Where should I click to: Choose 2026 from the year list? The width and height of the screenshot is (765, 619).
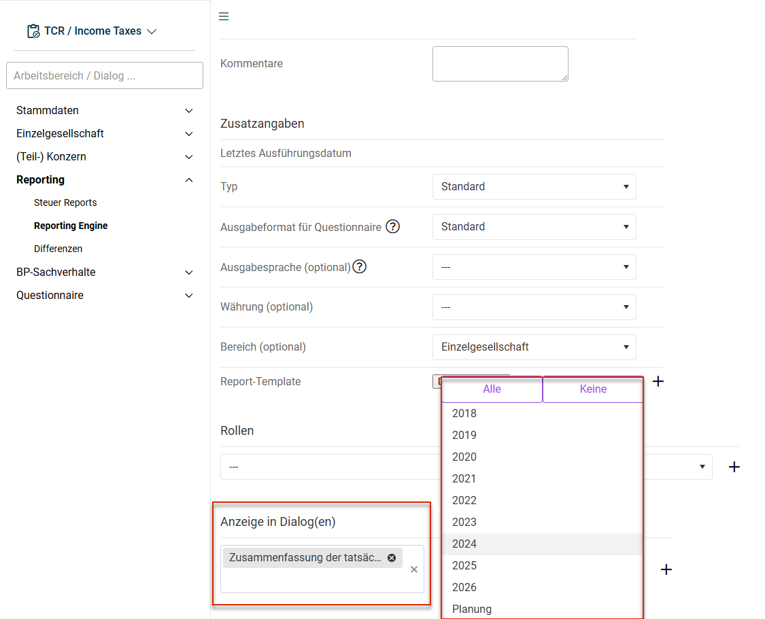(542, 587)
